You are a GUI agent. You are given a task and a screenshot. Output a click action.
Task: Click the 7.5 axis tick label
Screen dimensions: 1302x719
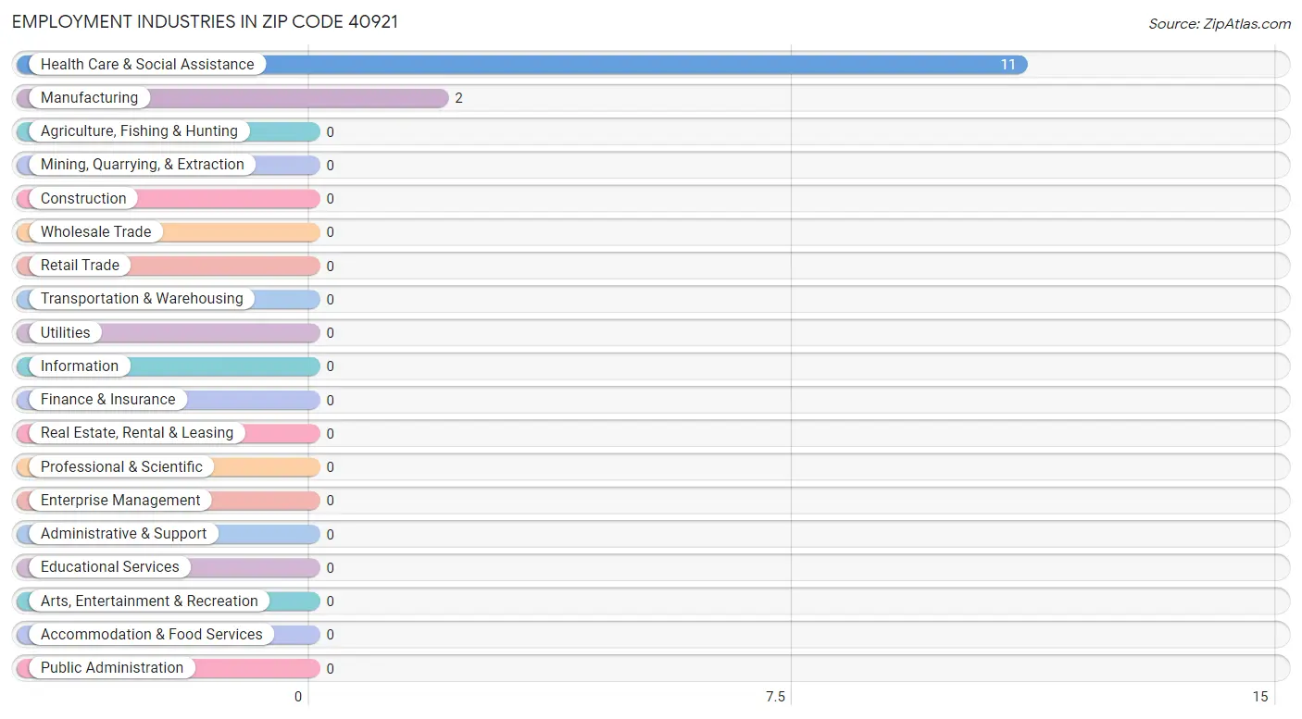point(775,697)
